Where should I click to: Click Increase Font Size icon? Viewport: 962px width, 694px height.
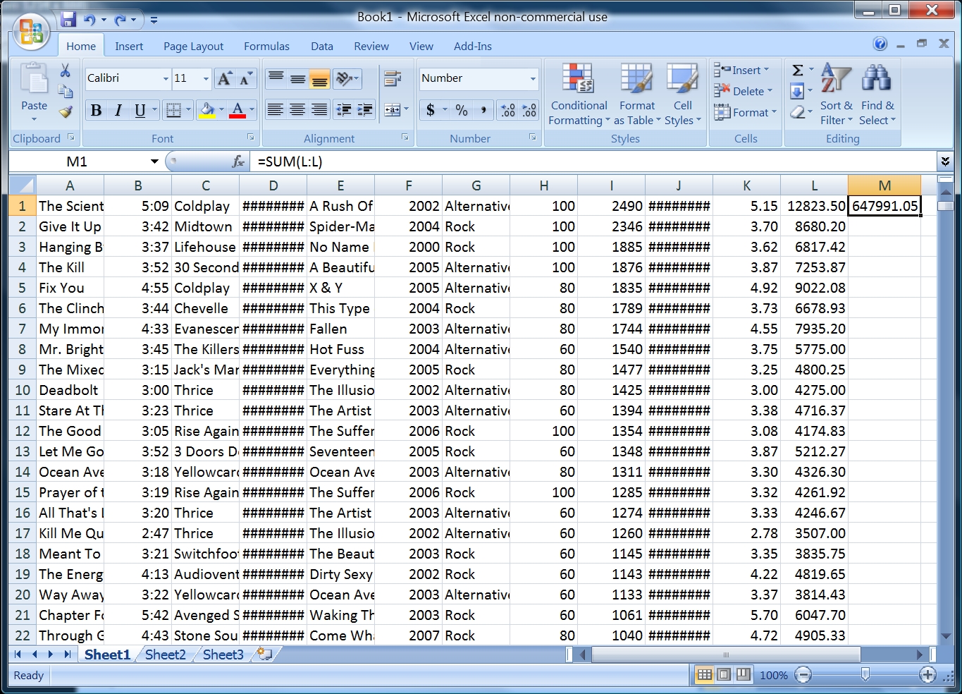(225, 78)
